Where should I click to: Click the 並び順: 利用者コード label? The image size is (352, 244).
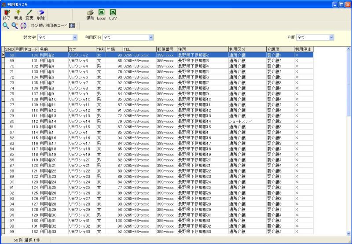coord(49,26)
